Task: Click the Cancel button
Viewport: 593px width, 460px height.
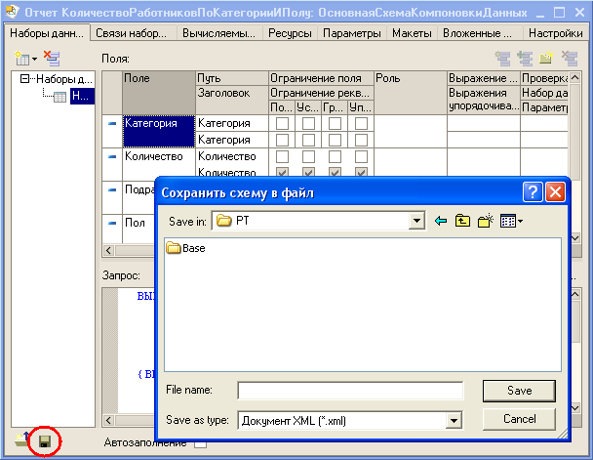Action: pos(519,419)
